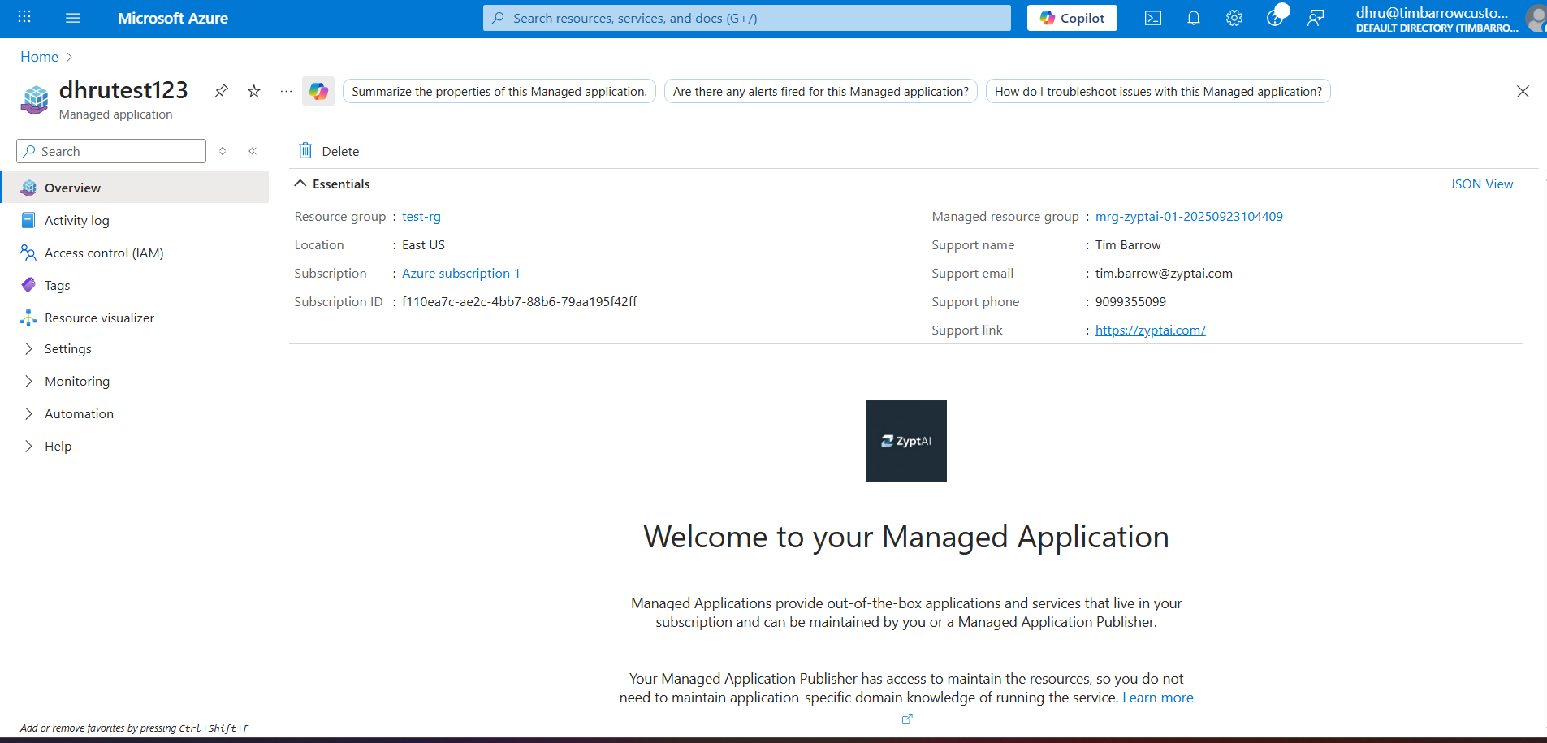Click the Microsoft Azure brand title
Viewport: 1547px width, 743px height.
[x=173, y=18]
